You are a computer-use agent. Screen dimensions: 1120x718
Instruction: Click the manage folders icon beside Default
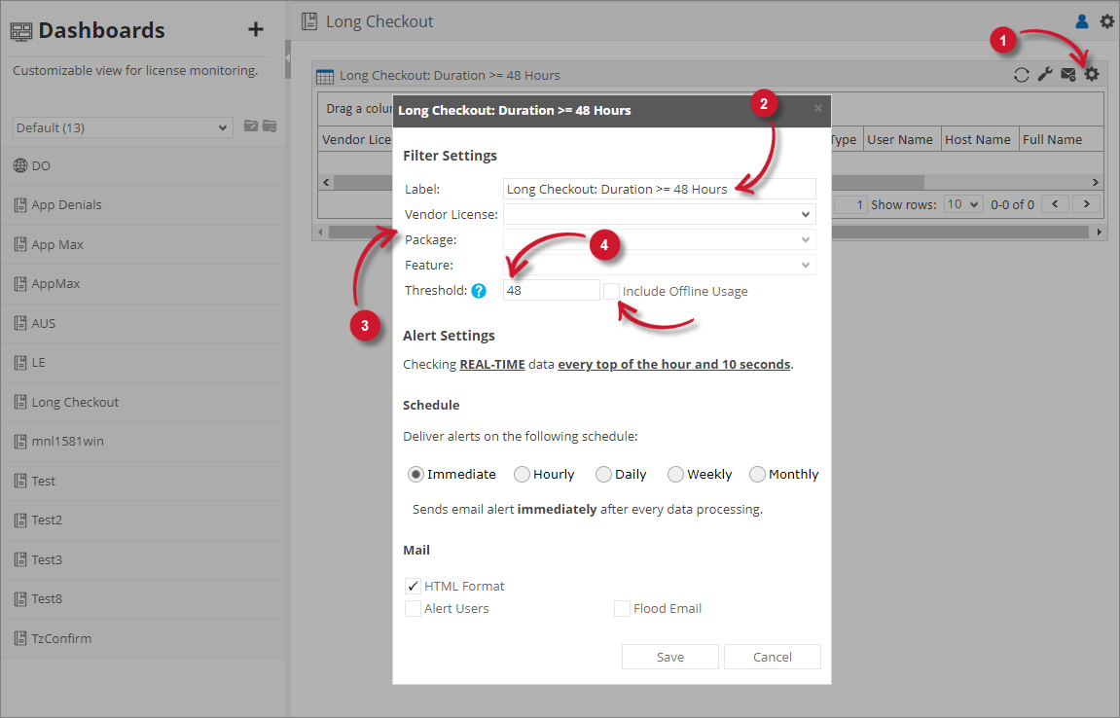coord(270,126)
